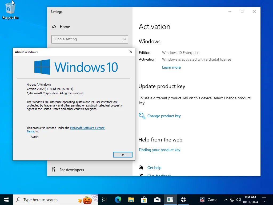Click Change product key link
The height and width of the screenshot is (205, 273).
(164, 116)
